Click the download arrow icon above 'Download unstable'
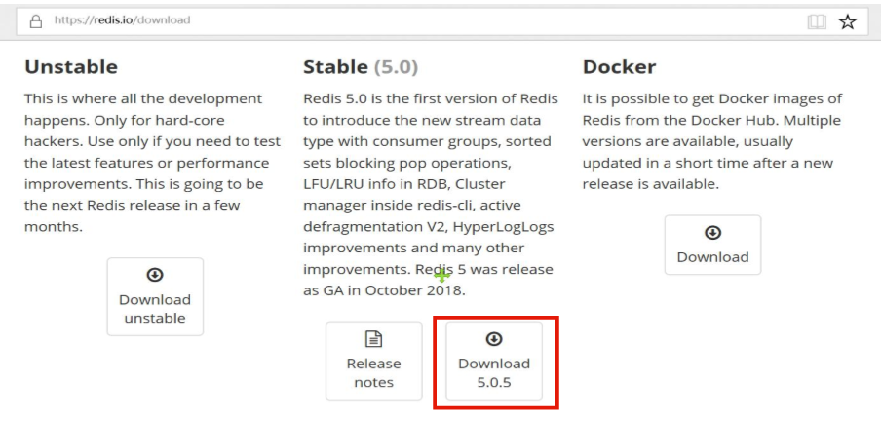881x423 pixels. coord(155,275)
